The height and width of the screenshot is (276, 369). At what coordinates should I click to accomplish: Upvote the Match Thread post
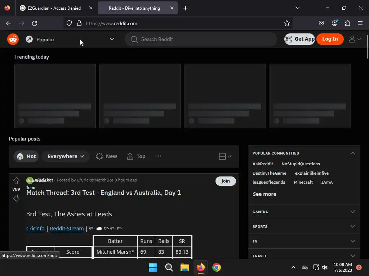coord(16,181)
